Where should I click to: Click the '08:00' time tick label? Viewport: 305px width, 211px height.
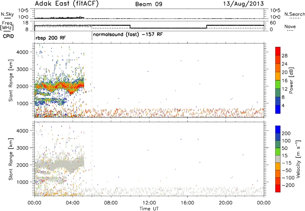coord(111,203)
